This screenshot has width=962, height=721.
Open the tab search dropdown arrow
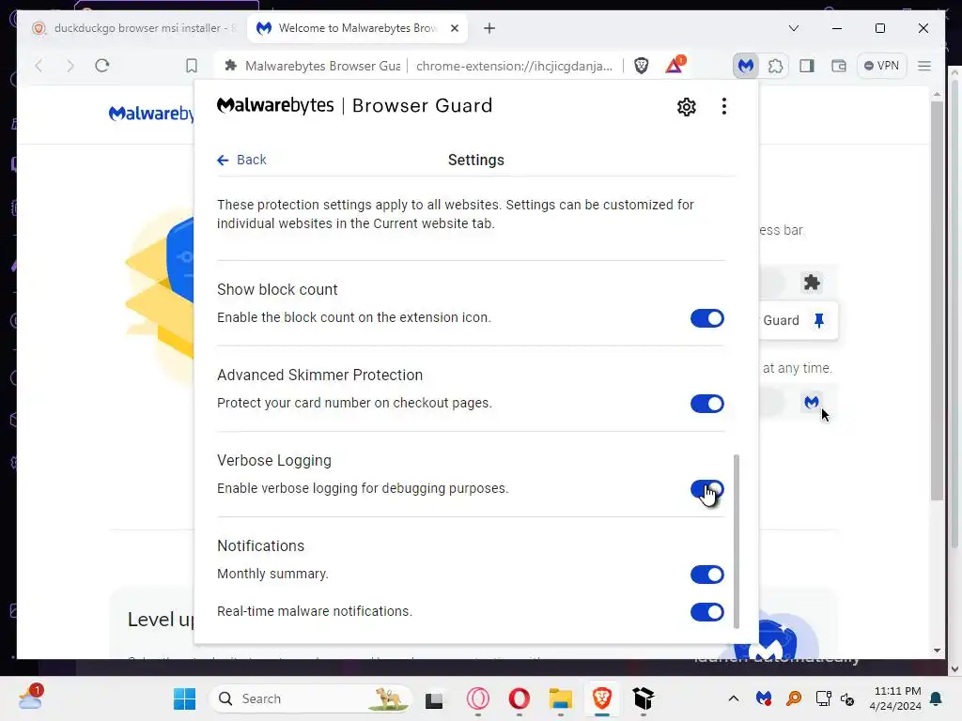(x=793, y=28)
